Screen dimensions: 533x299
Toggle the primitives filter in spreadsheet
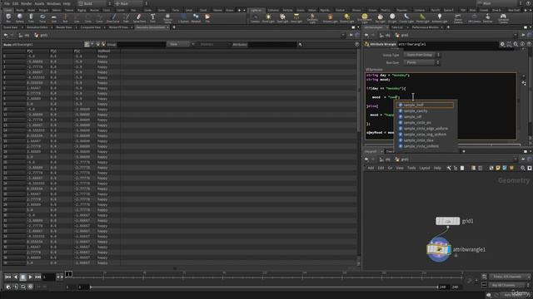98,44
